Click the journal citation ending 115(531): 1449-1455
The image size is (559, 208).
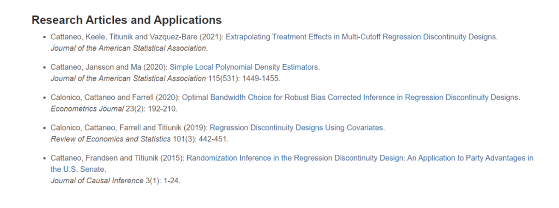coord(165,78)
